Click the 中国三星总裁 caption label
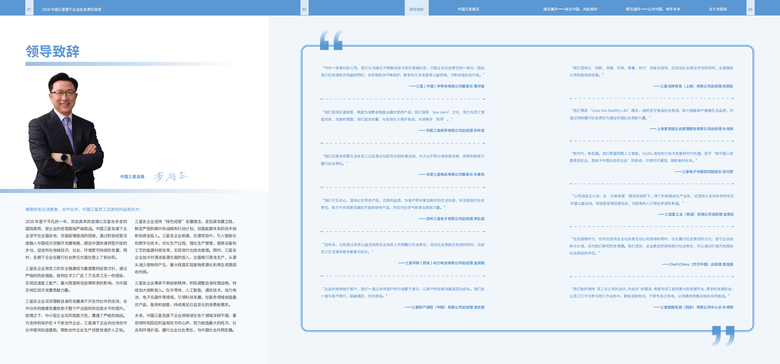Screen dimensions: 780x364 [x=132, y=177]
